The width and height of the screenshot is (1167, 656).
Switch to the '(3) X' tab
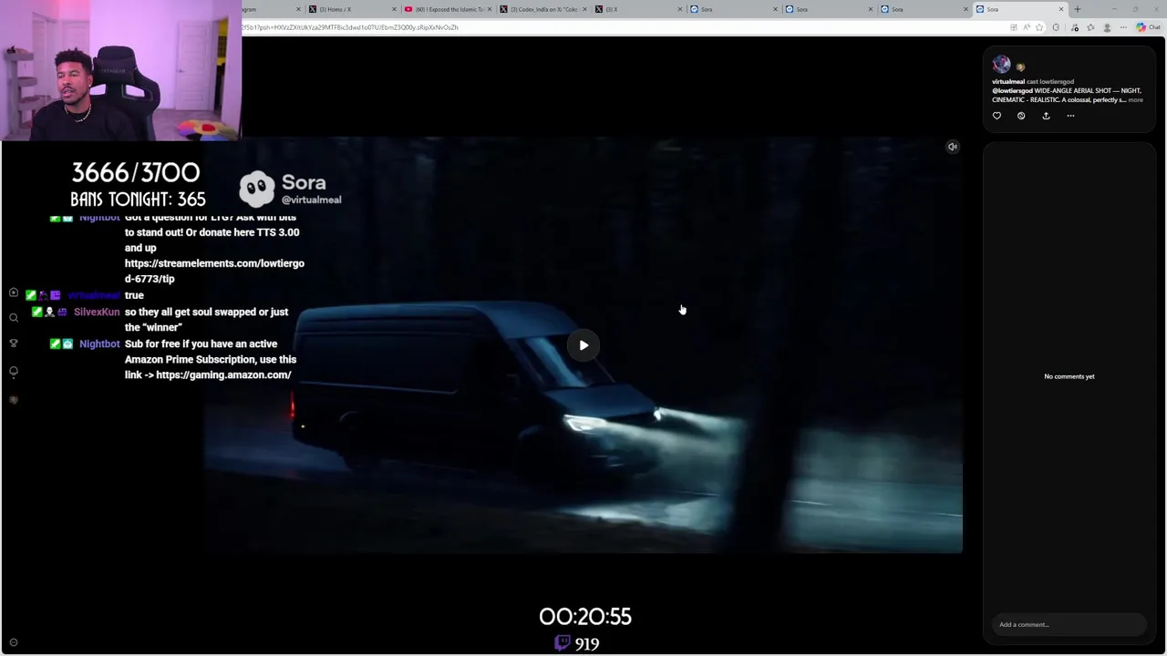[x=638, y=9]
